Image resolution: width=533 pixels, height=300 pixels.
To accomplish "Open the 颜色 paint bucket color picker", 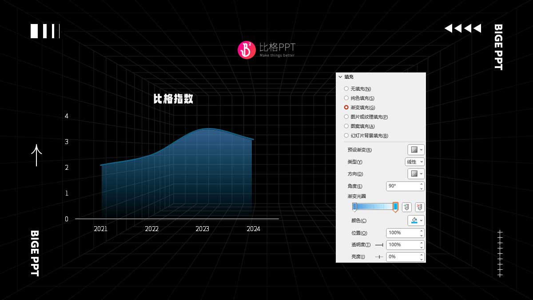I will click(414, 220).
